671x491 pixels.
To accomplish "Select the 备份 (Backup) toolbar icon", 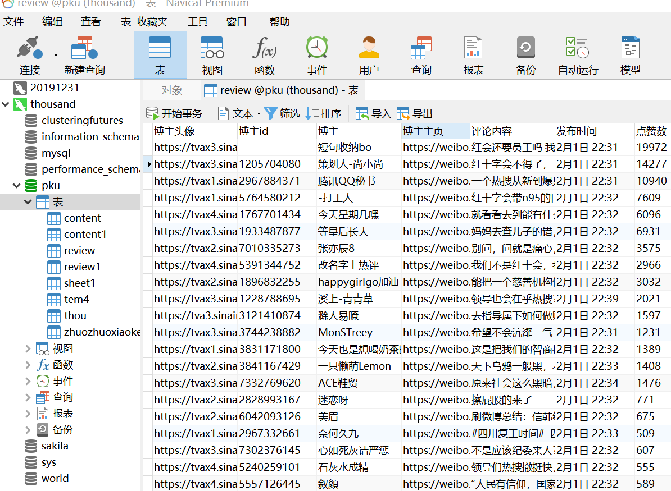I will (525, 54).
